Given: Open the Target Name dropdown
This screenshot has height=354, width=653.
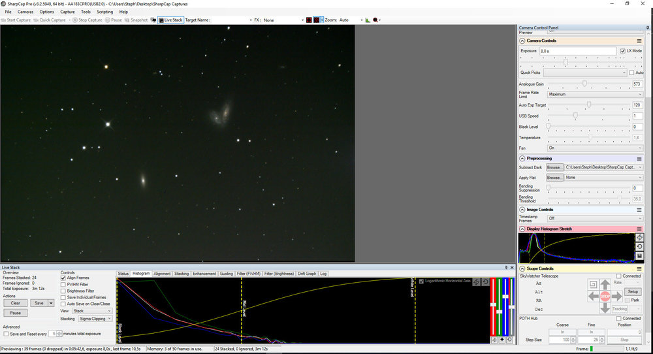Looking at the screenshot, I should [250, 20].
